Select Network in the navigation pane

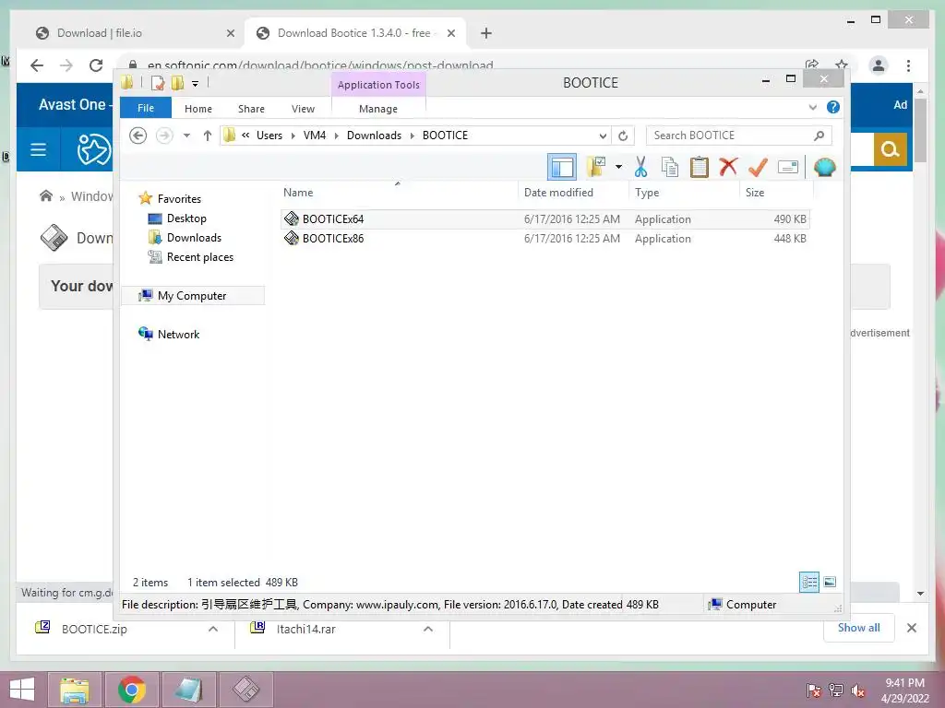tap(178, 334)
